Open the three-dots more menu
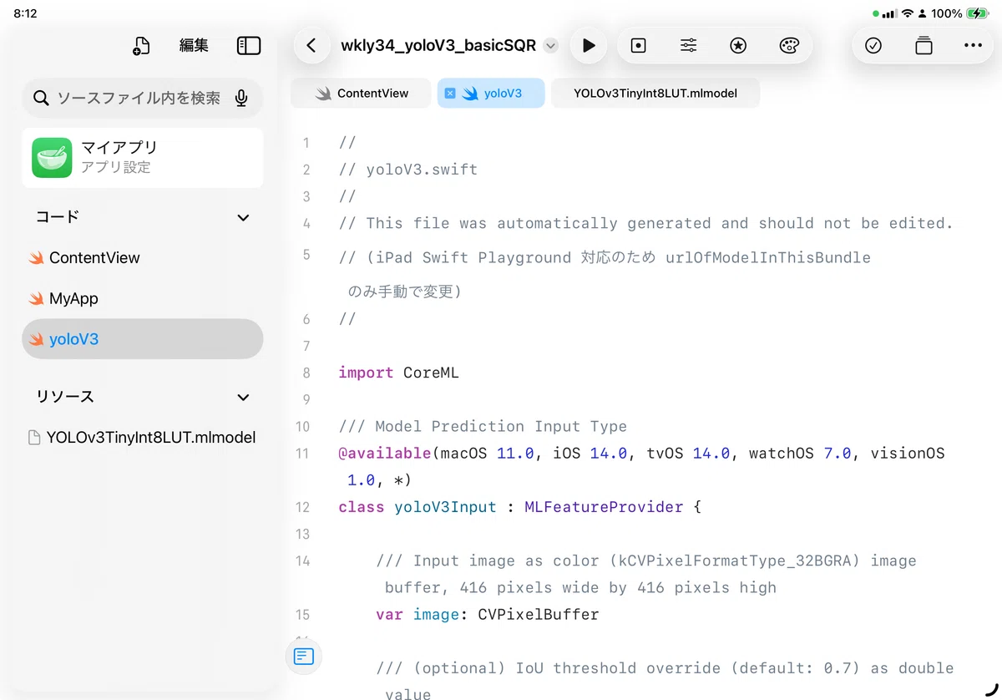The width and height of the screenshot is (1002, 700). click(x=973, y=46)
